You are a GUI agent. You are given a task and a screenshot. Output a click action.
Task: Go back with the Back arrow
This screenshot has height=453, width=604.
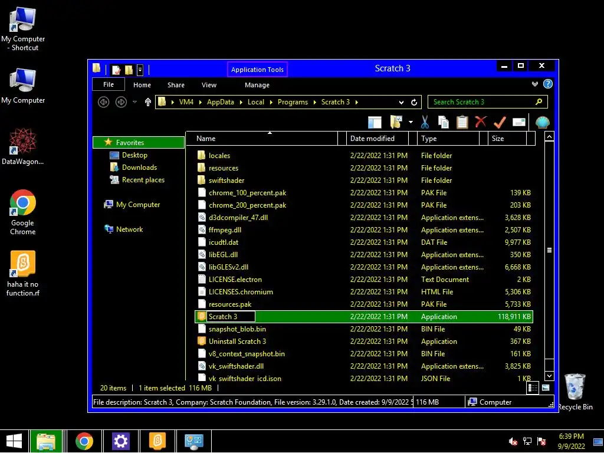pyautogui.click(x=103, y=102)
